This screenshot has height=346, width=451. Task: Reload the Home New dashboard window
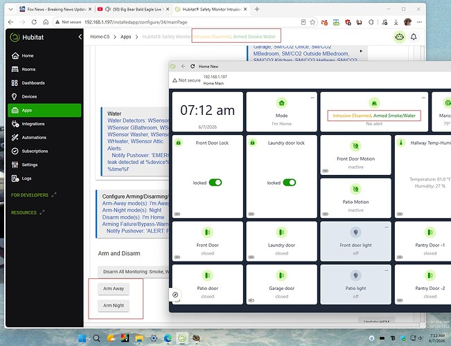(193, 66)
